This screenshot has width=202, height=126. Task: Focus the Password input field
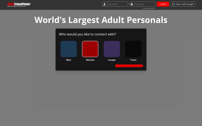point(142,4)
